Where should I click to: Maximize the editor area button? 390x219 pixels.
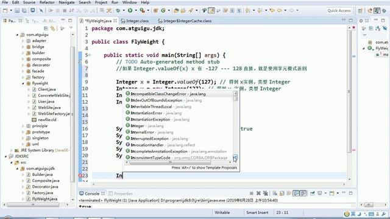[351, 20]
